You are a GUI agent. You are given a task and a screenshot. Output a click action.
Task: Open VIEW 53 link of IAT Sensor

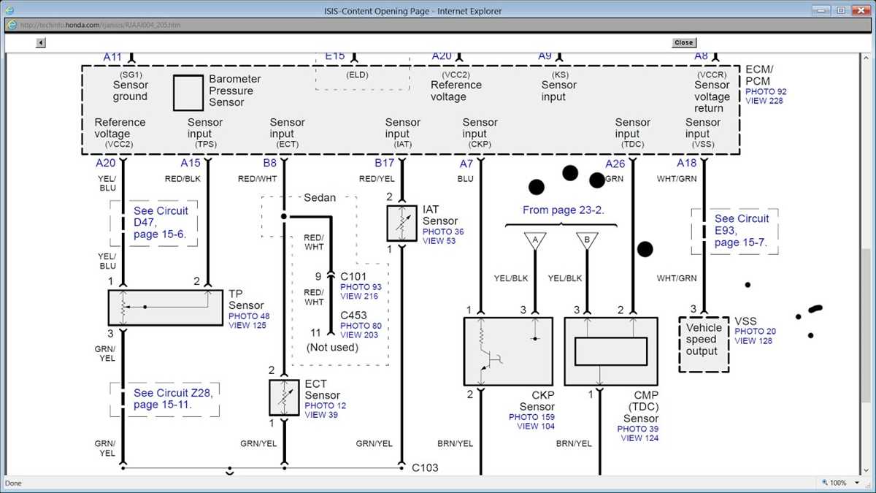click(439, 240)
